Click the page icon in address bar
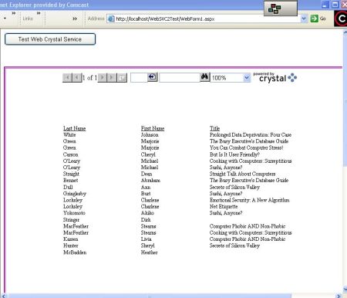The height and width of the screenshot is (298, 347). [x=111, y=19]
